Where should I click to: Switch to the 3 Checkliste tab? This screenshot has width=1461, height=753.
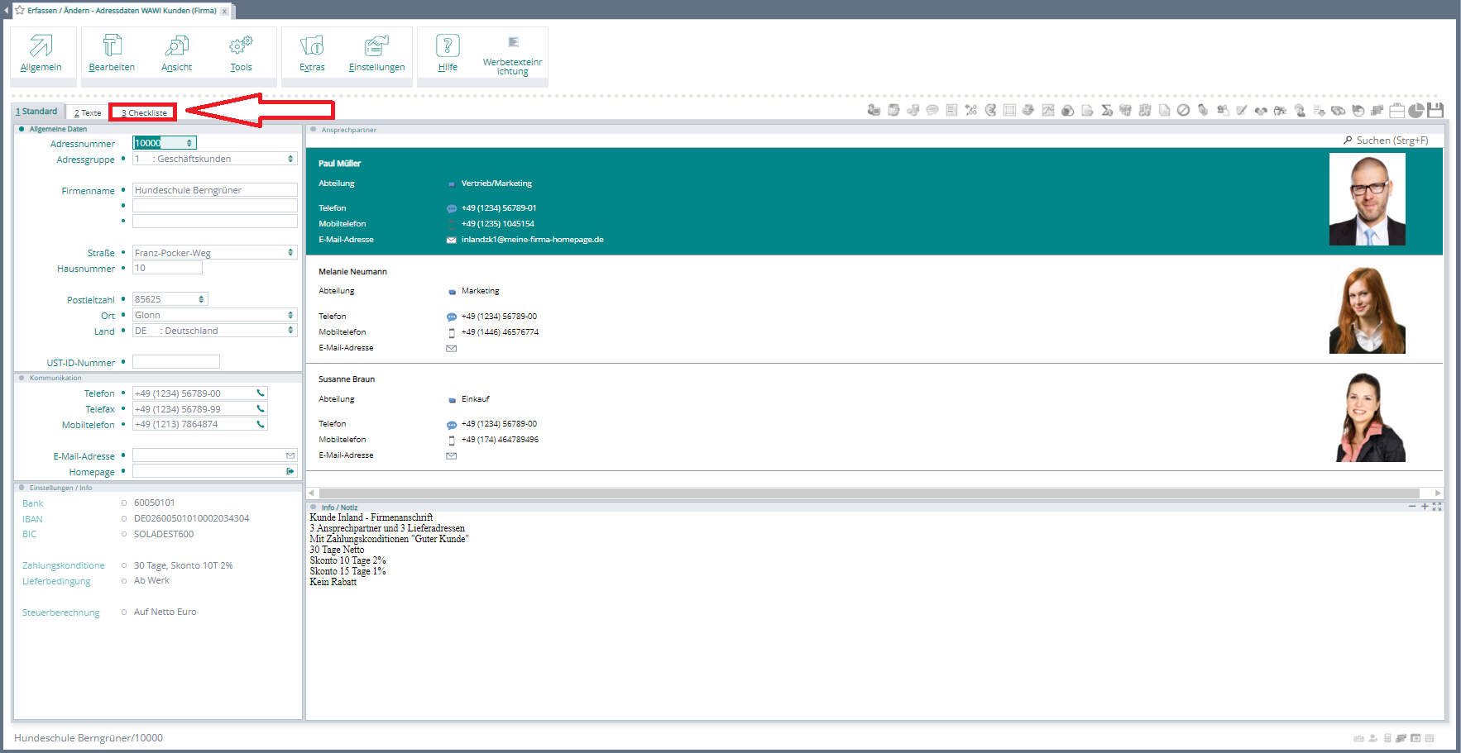click(x=145, y=112)
